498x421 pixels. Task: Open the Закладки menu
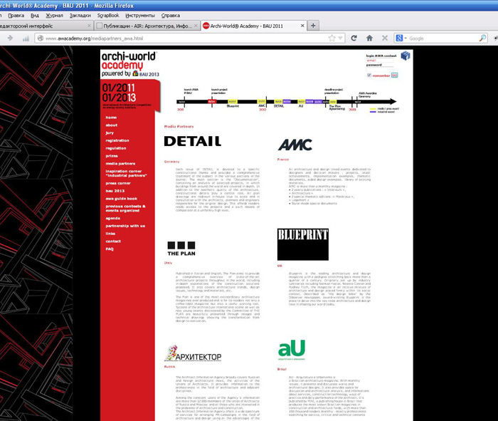click(80, 15)
